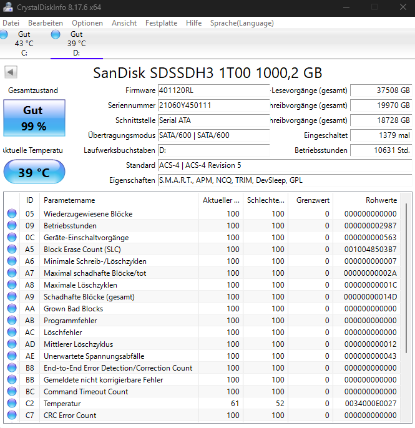Click the Eingeschaltet value 1379 mal
Screen dimensions: 415x428
coord(381,135)
